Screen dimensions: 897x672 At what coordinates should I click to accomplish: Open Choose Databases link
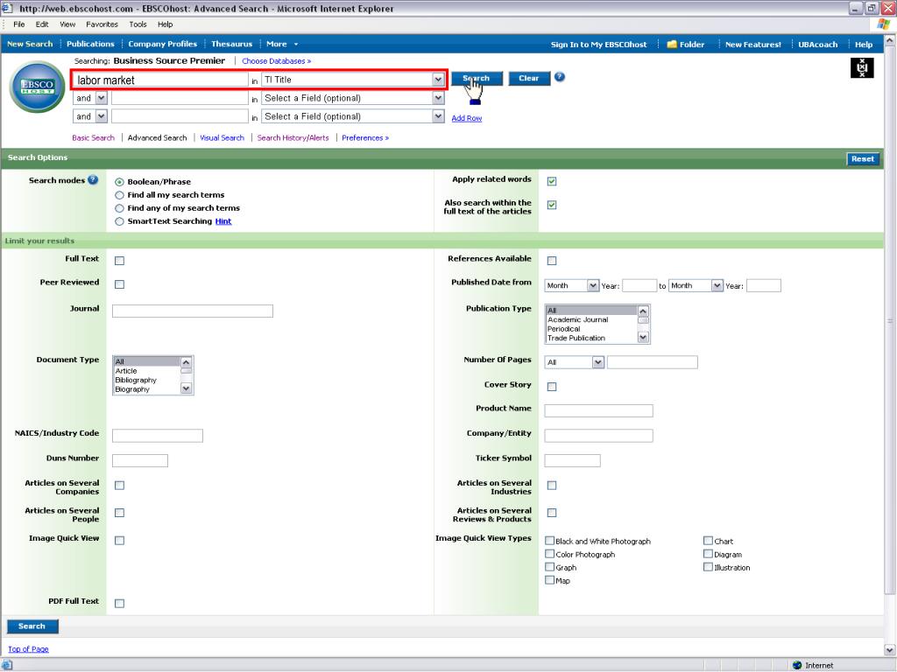click(x=276, y=61)
